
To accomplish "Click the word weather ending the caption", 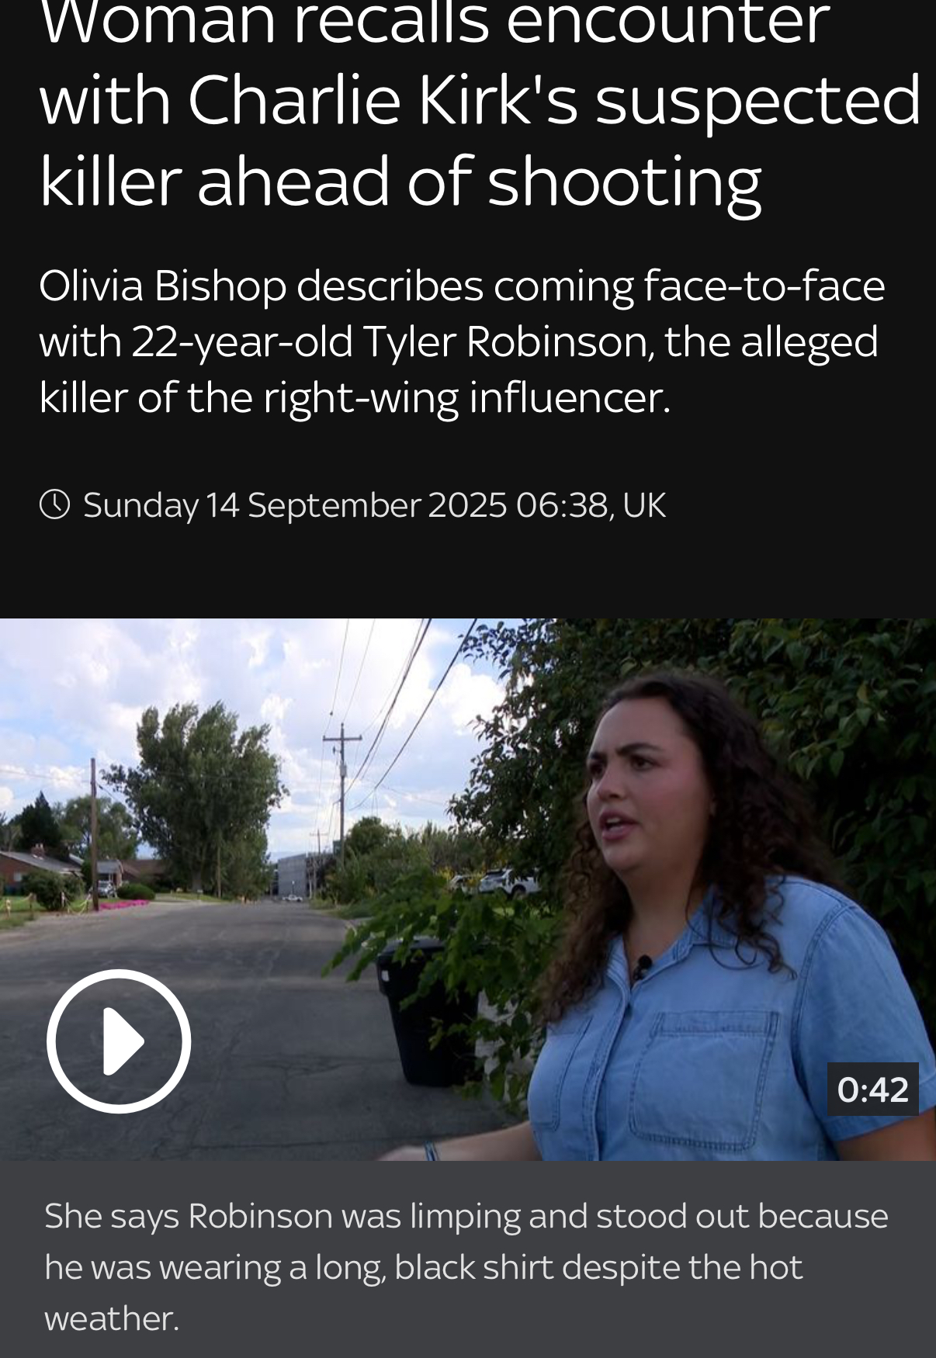I will 112,1318.
